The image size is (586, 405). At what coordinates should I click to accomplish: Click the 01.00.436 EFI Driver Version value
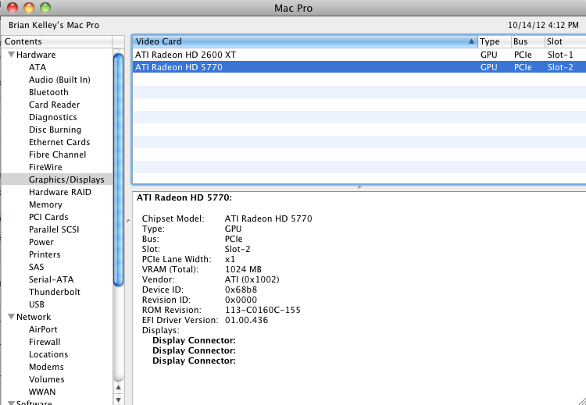click(247, 320)
